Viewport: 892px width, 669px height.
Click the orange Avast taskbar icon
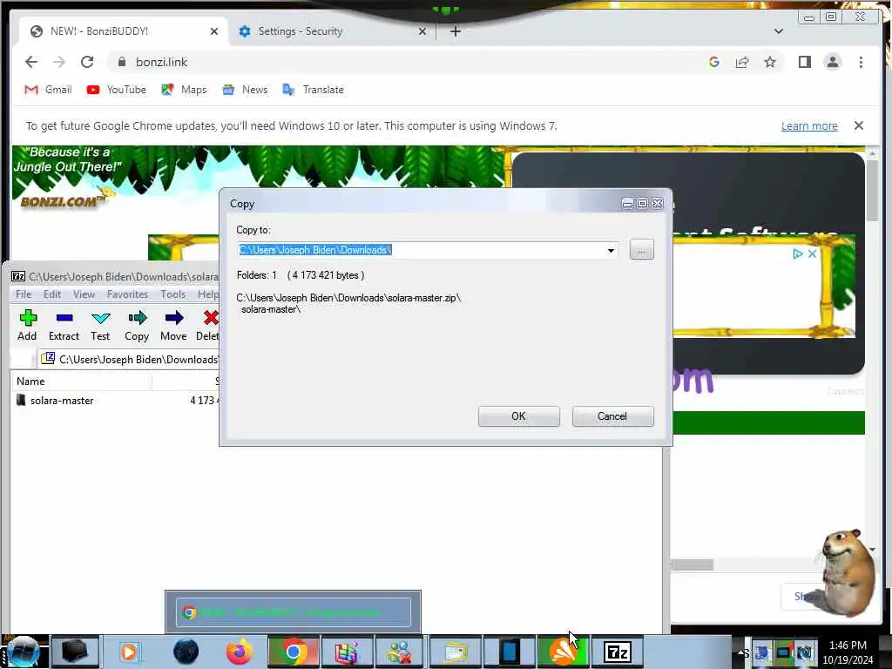[564, 652]
